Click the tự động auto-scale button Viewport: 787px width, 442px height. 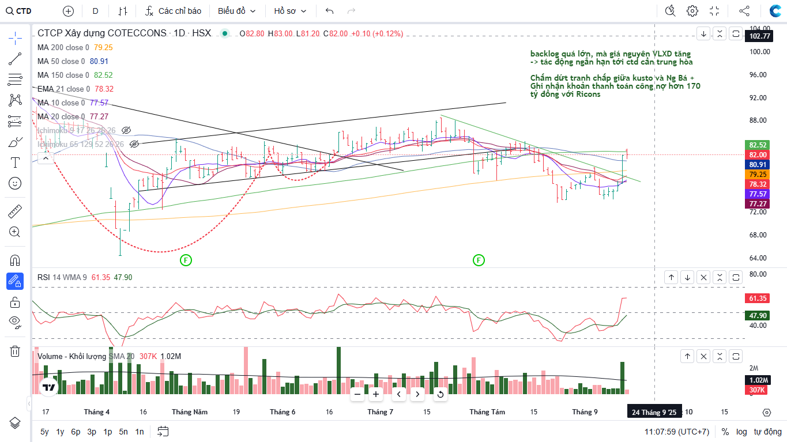tap(767, 432)
